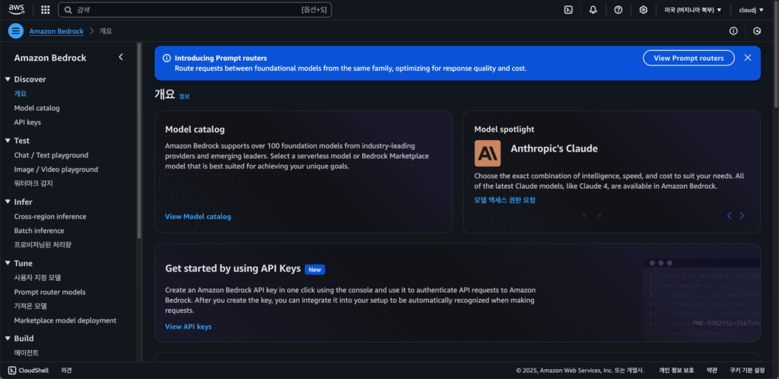
Task: Open 의견 feedback in the footer
Action: [67, 370]
